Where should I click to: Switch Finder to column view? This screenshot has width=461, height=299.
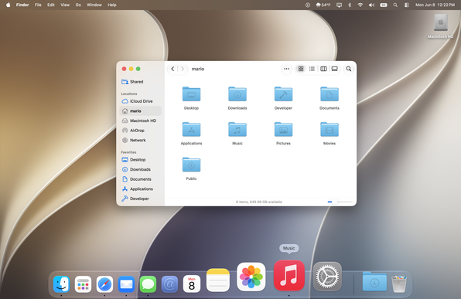tap(323, 69)
